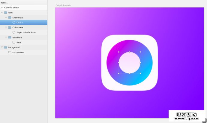Viewport: 207px width, 123px height.
Task: Click the bottom-middle selection handle of Oval 2
Action: click(130, 73)
